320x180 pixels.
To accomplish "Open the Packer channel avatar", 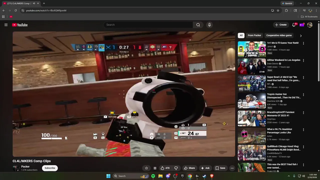I will (16, 168).
